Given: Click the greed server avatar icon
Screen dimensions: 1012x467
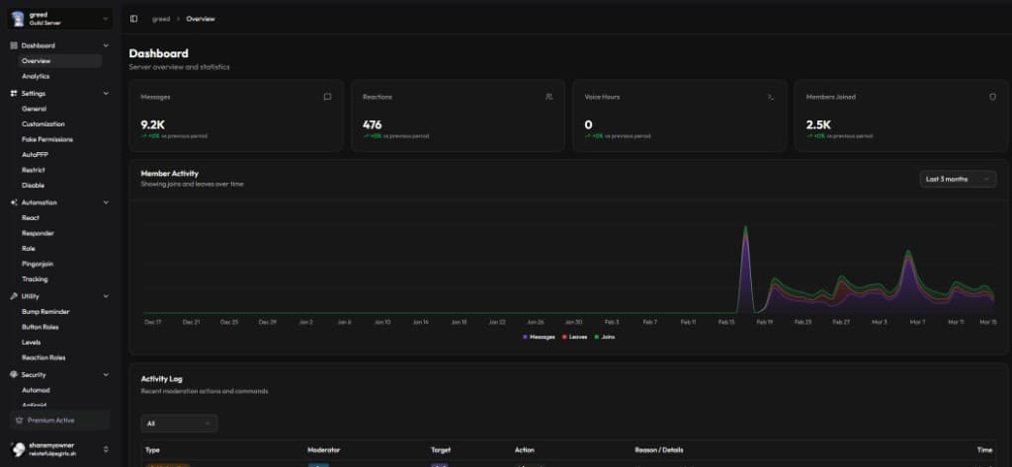Looking at the screenshot, I should pos(18,18).
